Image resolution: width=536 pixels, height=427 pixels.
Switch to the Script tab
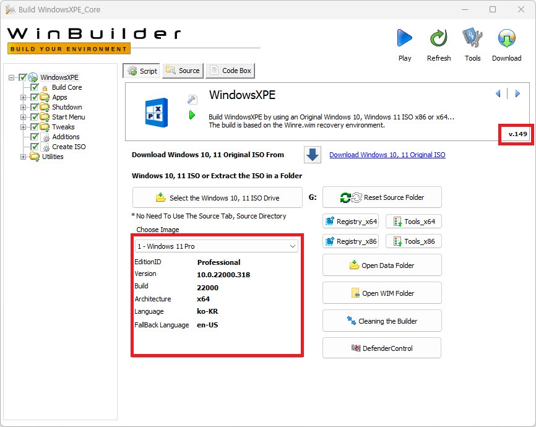[141, 71]
